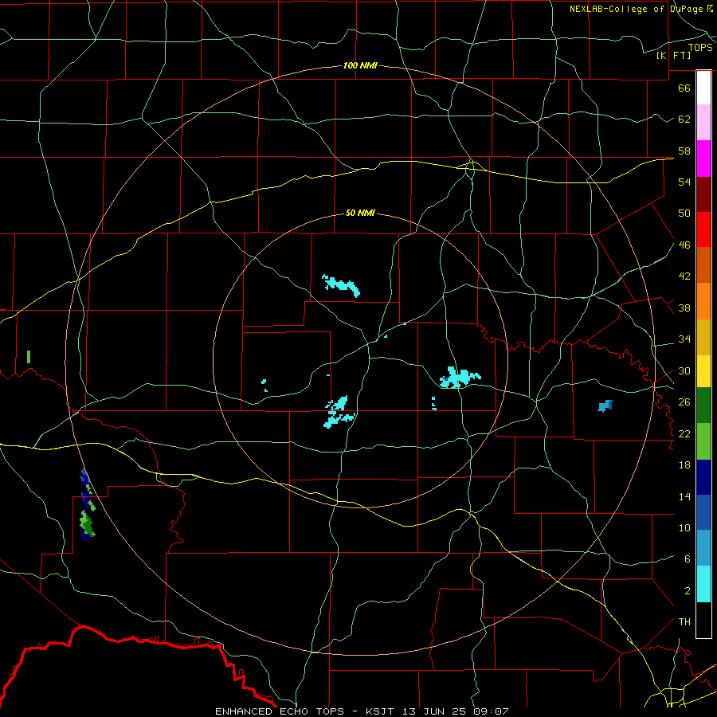Click the 62 value on the scale
717x717 pixels.
(x=684, y=119)
